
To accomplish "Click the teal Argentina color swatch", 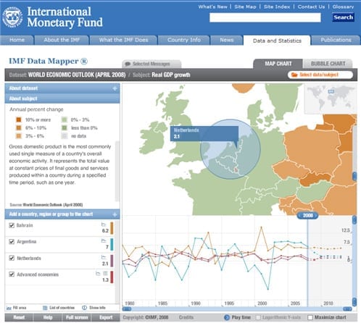I will point(112,245).
